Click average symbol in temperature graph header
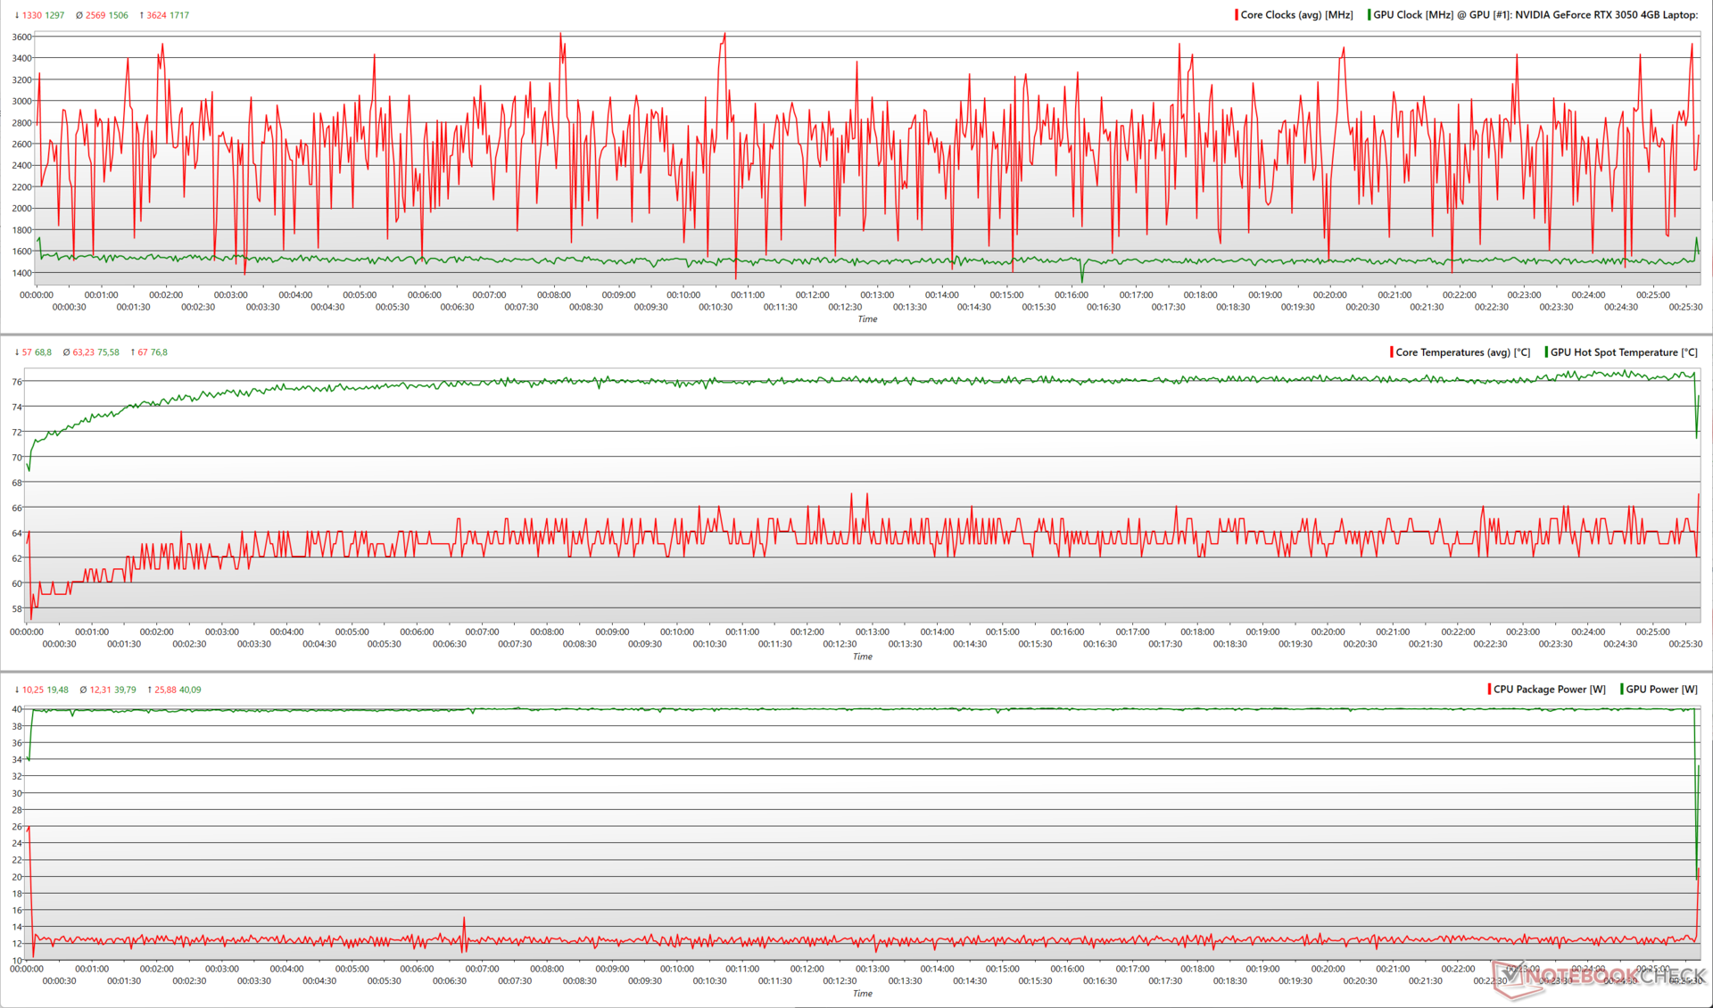This screenshot has height=1008, width=1713. click(x=66, y=352)
